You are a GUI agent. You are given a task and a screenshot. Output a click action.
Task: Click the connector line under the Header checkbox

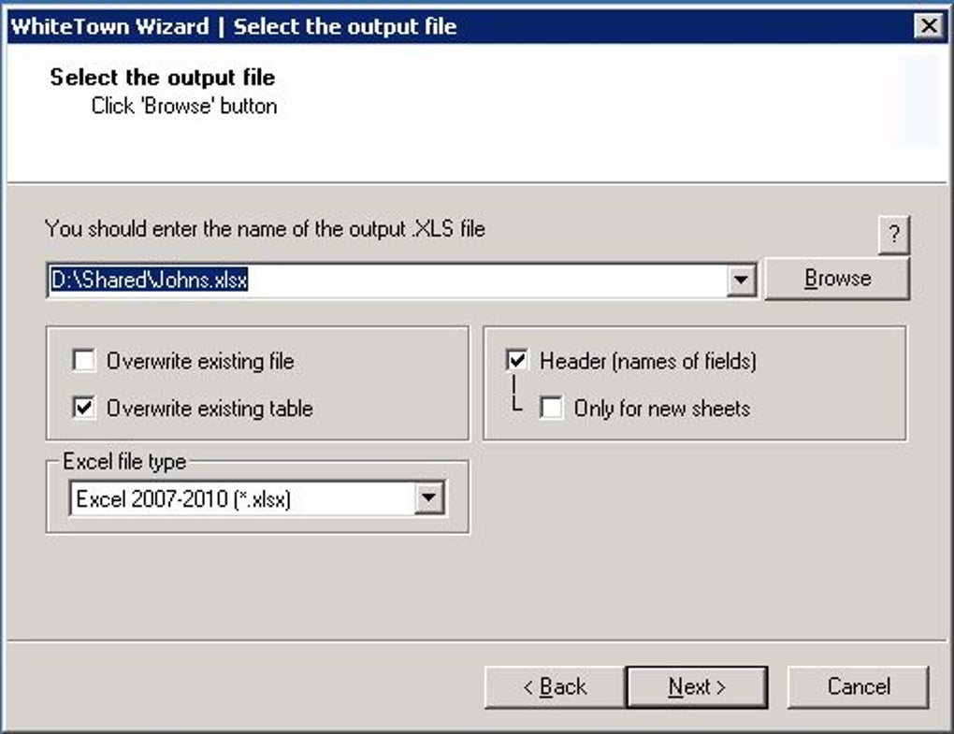pos(516,393)
